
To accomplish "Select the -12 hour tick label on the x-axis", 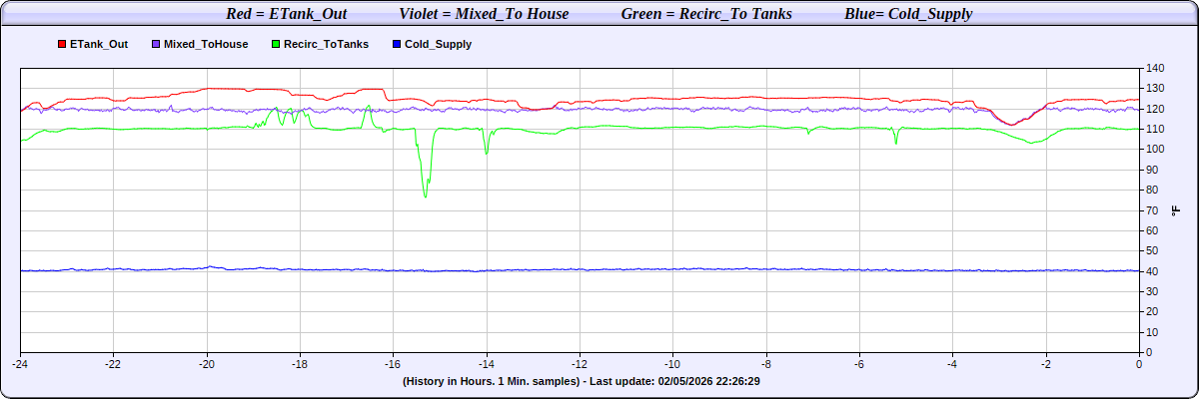I will 580,365.
